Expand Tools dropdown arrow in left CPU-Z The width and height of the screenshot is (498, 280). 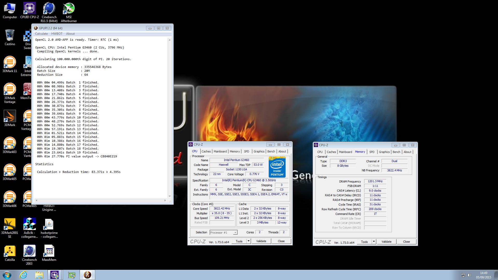click(x=248, y=241)
